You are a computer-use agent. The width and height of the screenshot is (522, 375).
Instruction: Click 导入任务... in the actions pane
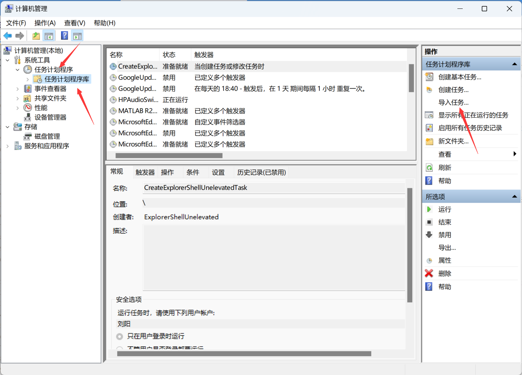point(454,102)
